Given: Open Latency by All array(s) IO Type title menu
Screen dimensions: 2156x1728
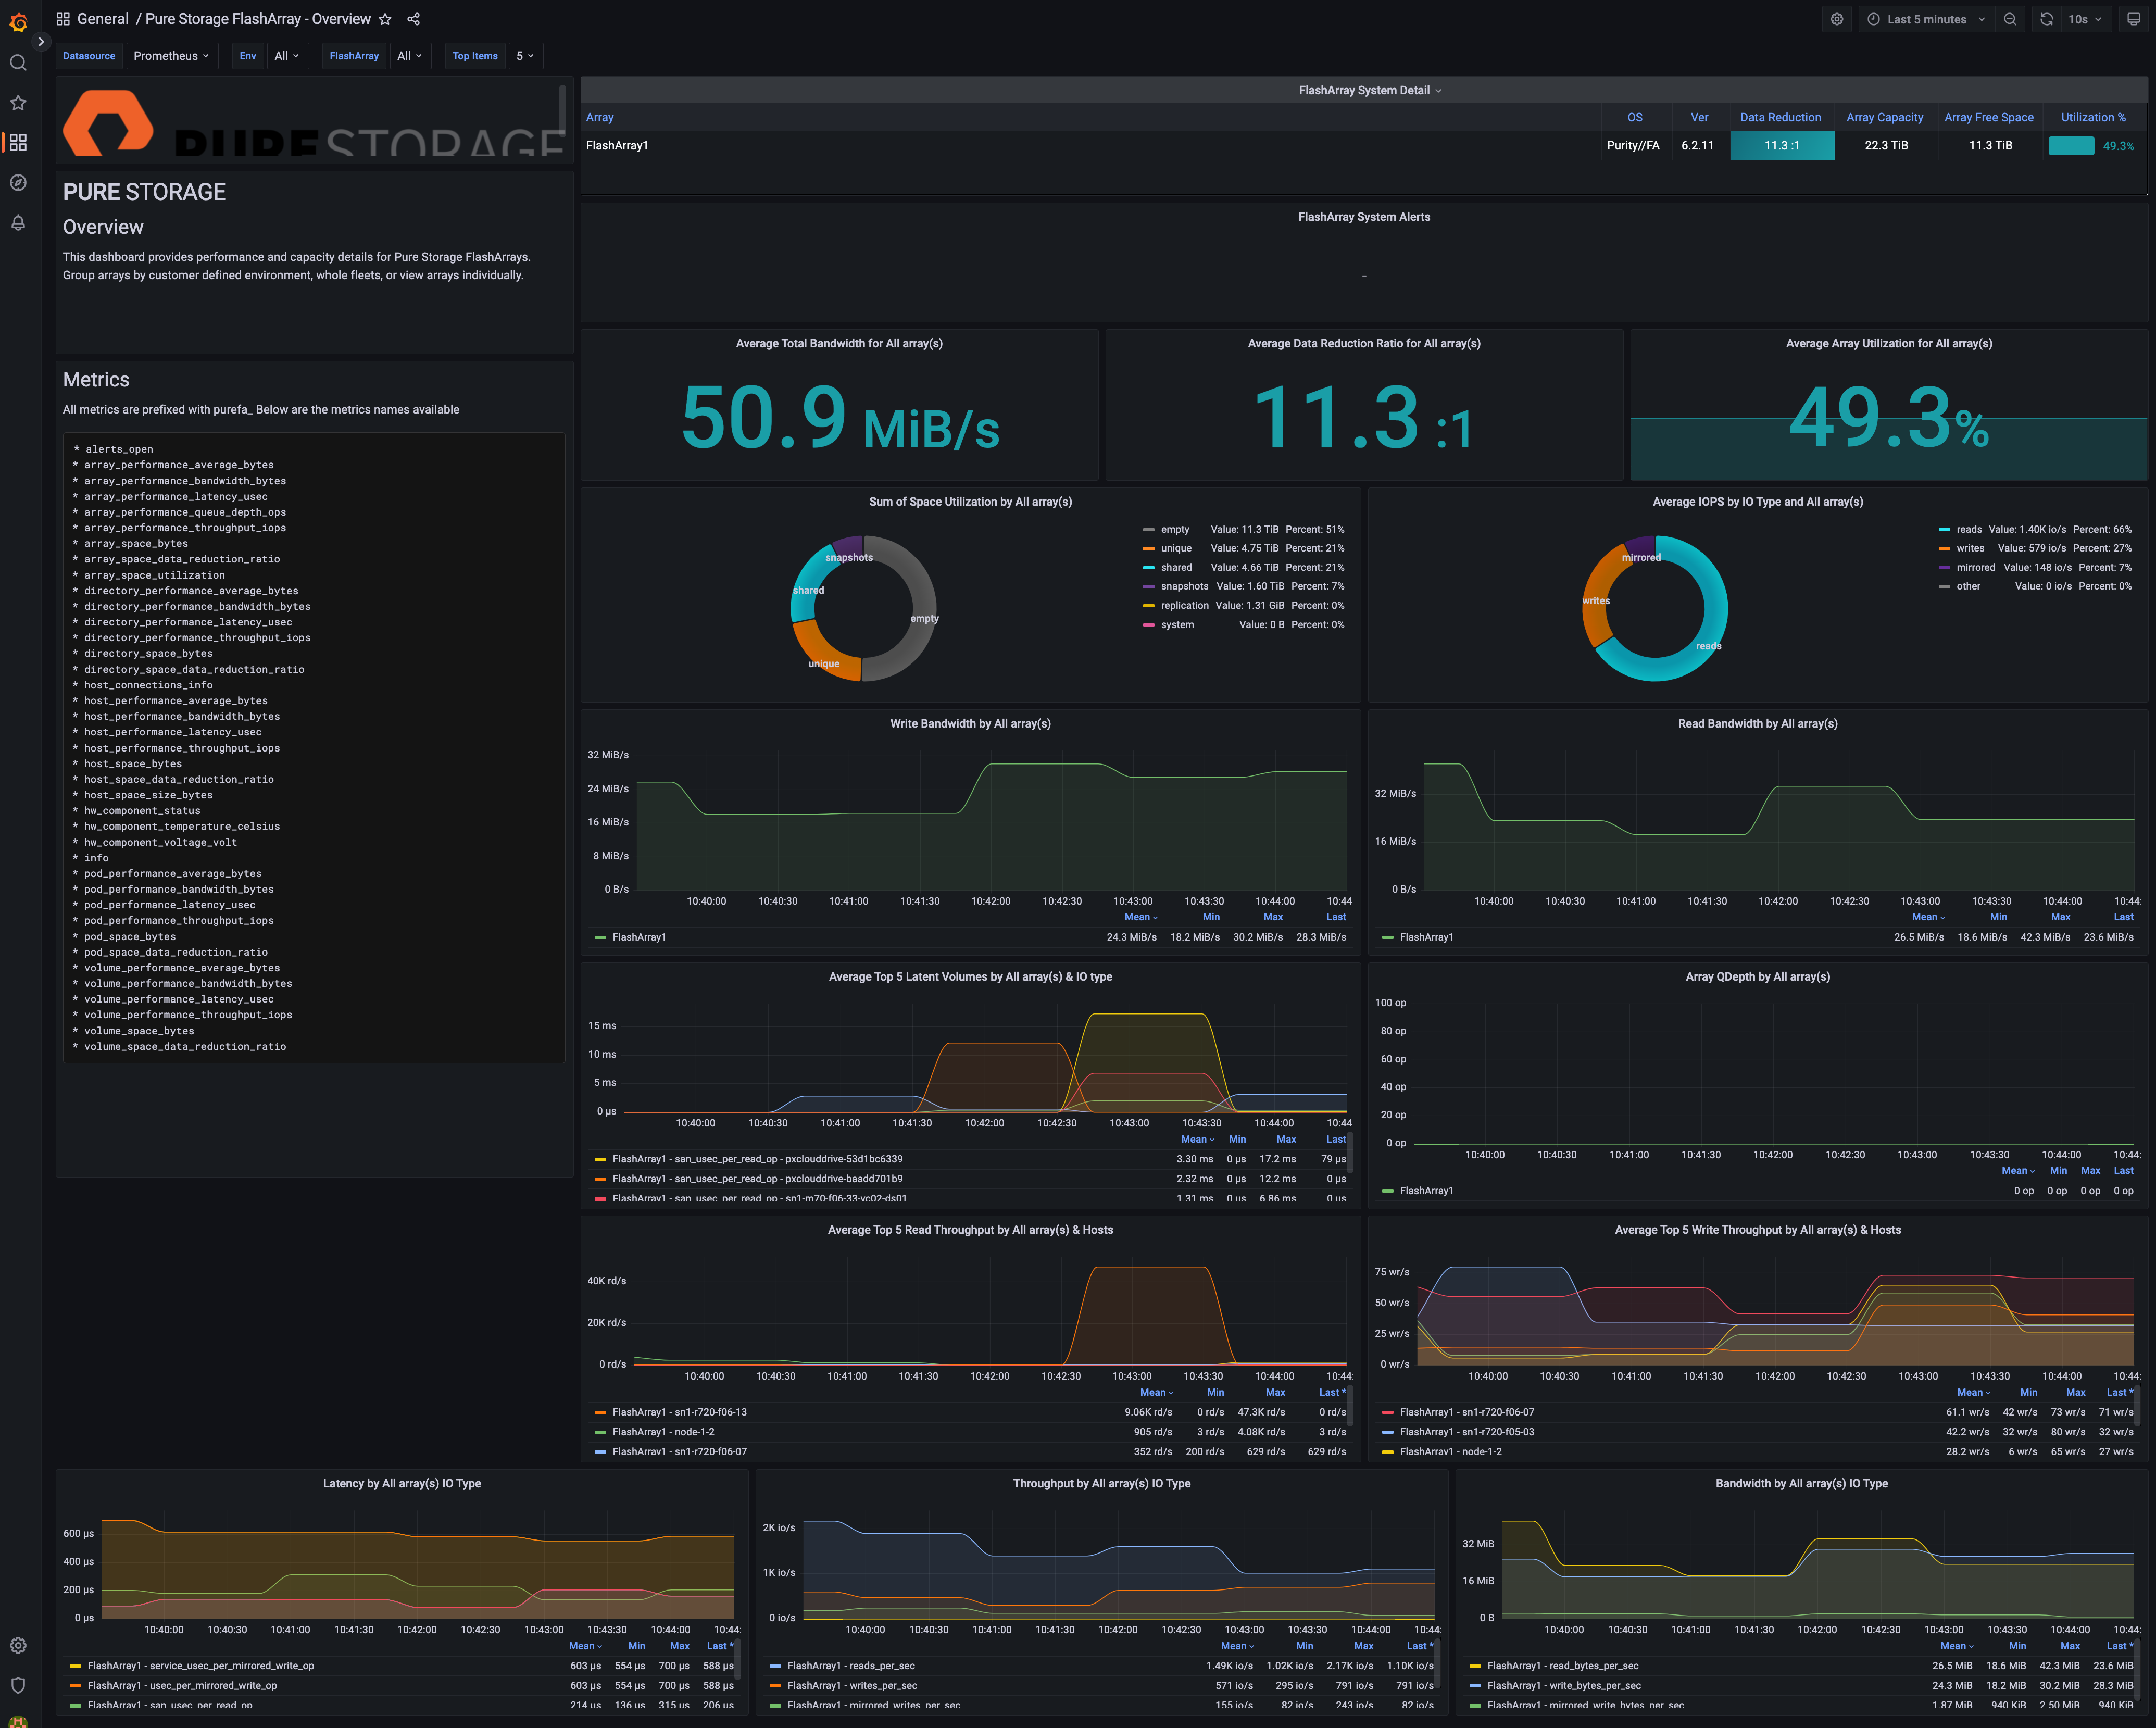Looking at the screenshot, I should (x=402, y=1484).
